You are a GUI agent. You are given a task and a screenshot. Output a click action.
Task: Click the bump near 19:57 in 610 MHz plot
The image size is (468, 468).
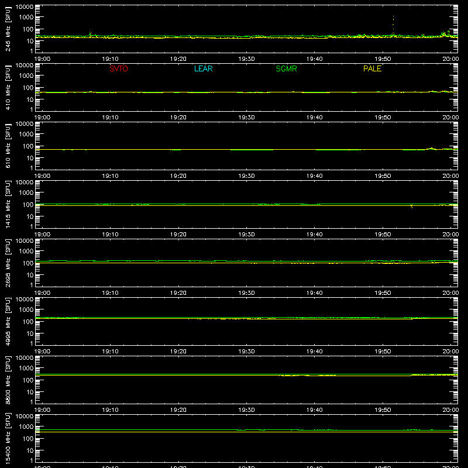431,149
